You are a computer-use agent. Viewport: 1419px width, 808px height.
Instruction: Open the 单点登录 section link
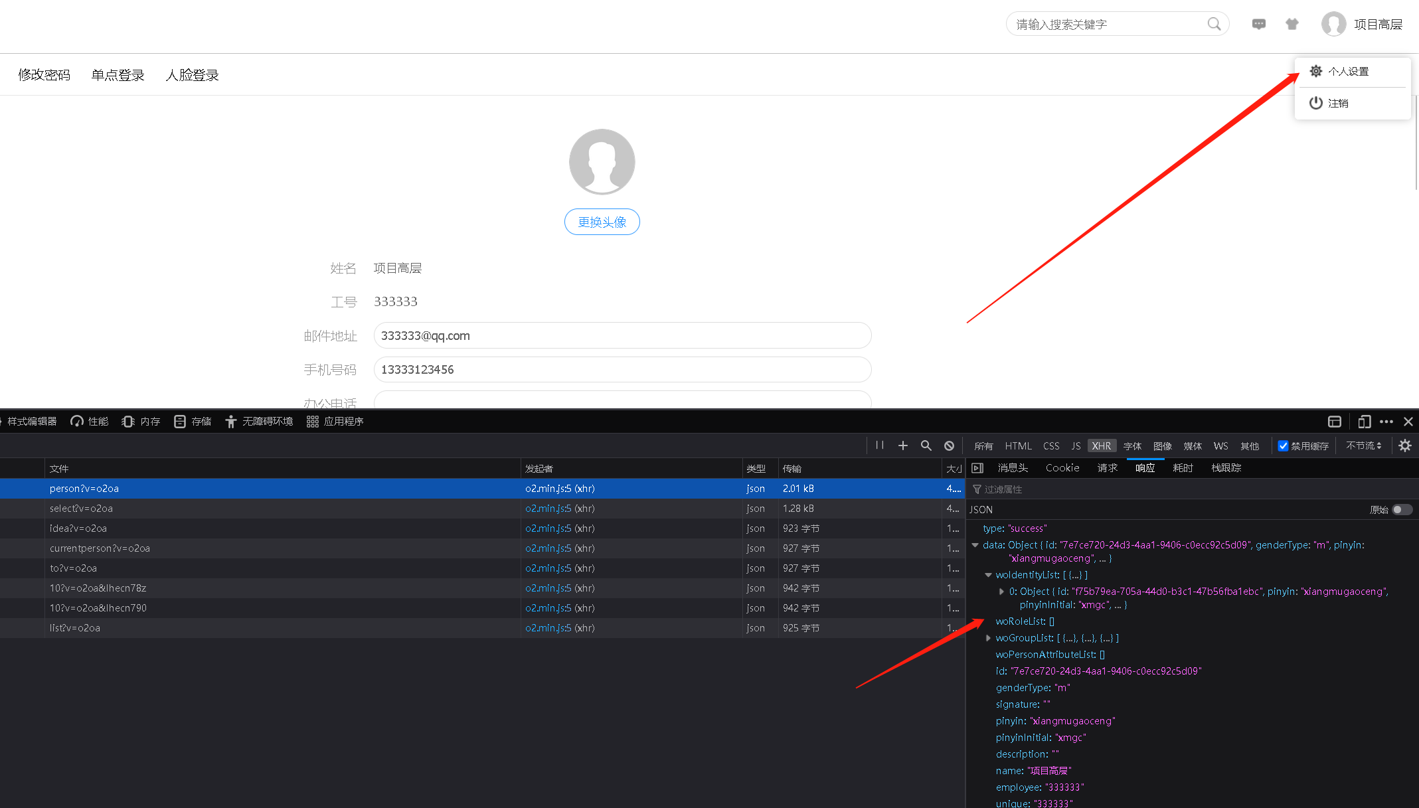click(118, 75)
